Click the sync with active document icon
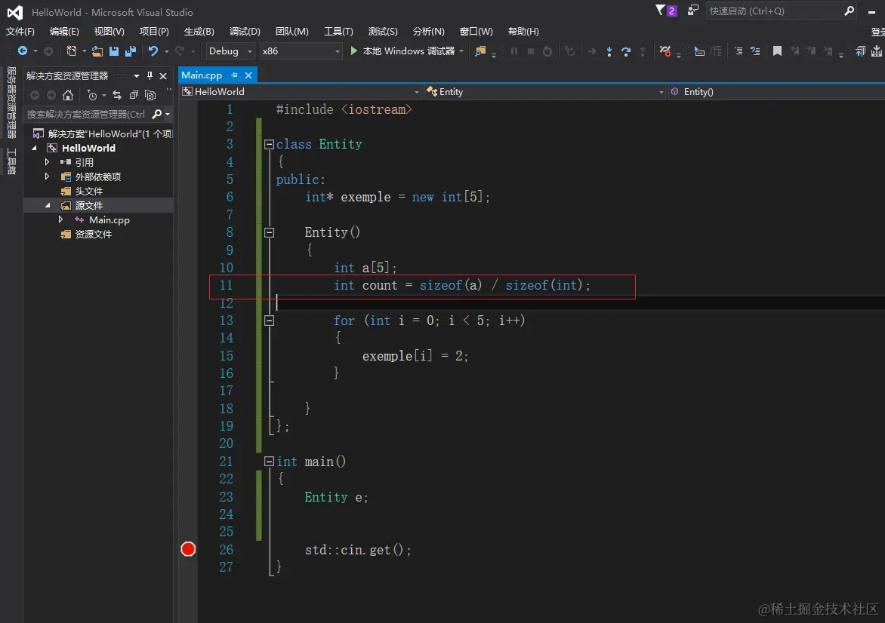Viewport: 885px width, 623px height. (117, 95)
